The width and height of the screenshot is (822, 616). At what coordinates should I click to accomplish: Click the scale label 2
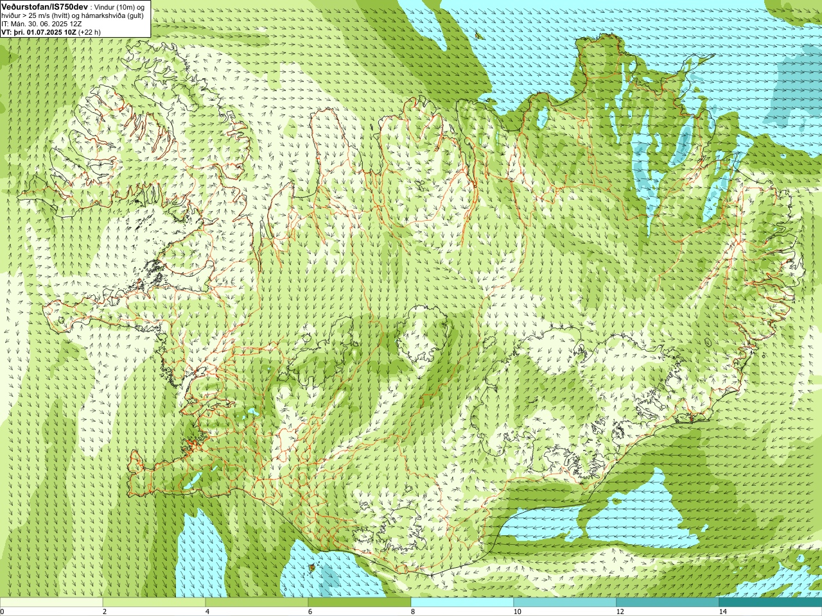tap(105, 612)
